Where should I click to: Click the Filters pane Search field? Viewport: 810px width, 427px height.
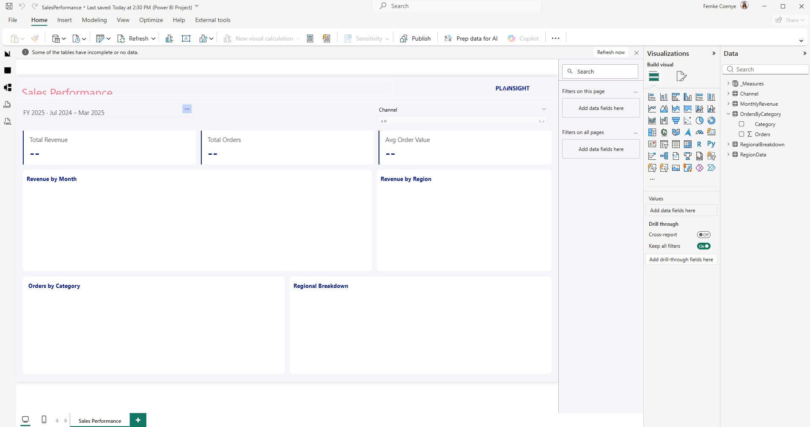[x=600, y=71]
